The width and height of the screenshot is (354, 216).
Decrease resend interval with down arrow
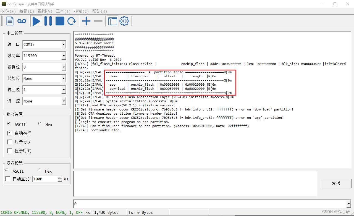tap(60, 181)
